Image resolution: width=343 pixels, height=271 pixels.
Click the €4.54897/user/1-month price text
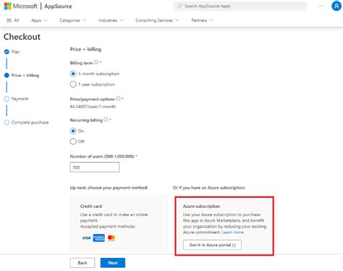[x=93, y=107]
